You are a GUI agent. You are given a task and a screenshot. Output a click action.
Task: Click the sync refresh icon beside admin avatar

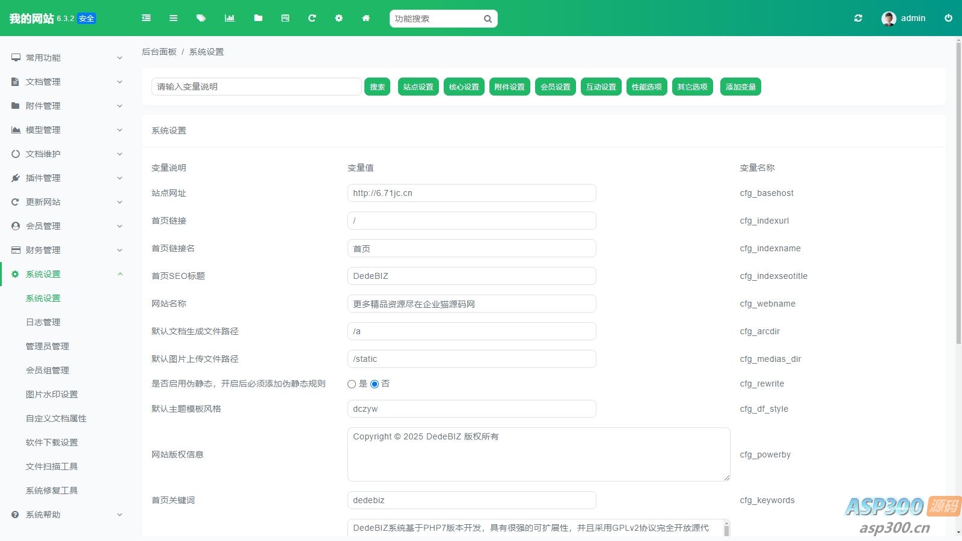858,18
